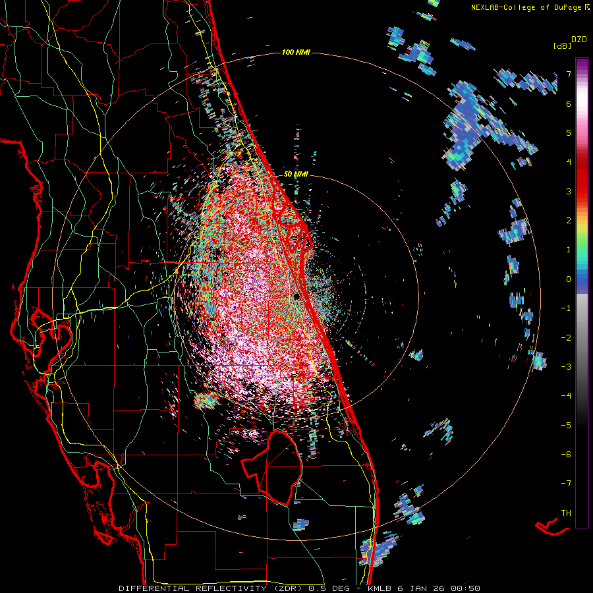The height and width of the screenshot is (593, 593).
Task: Click the 2 value on color scale
Action: coord(569,221)
